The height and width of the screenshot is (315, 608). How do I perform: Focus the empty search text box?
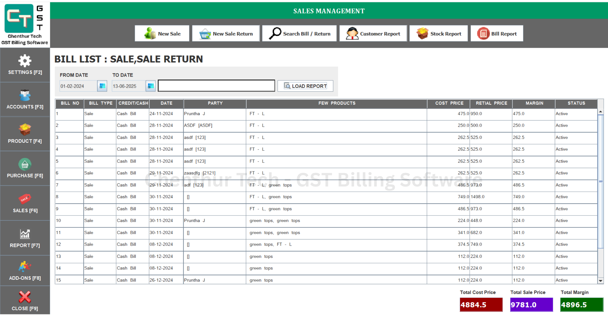(216, 86)
